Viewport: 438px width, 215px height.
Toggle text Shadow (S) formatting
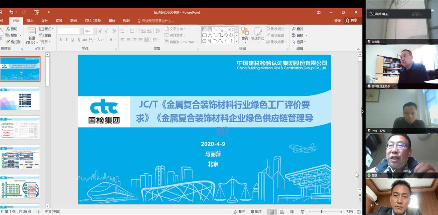pos(78,40)
